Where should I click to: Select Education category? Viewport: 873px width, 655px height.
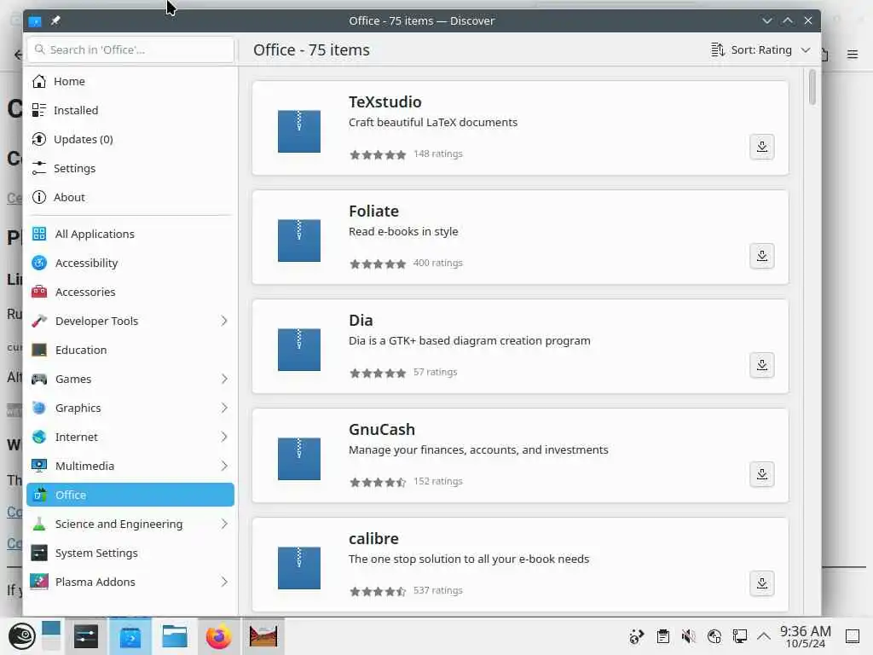click(130, 350)
